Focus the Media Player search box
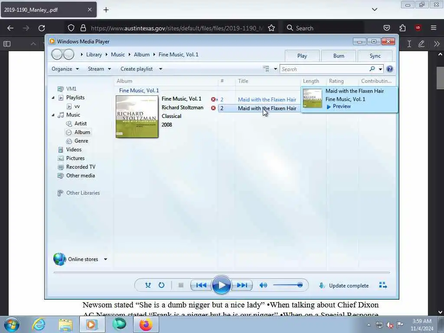The height and width of the screenshot is (333, 444). 325,69
